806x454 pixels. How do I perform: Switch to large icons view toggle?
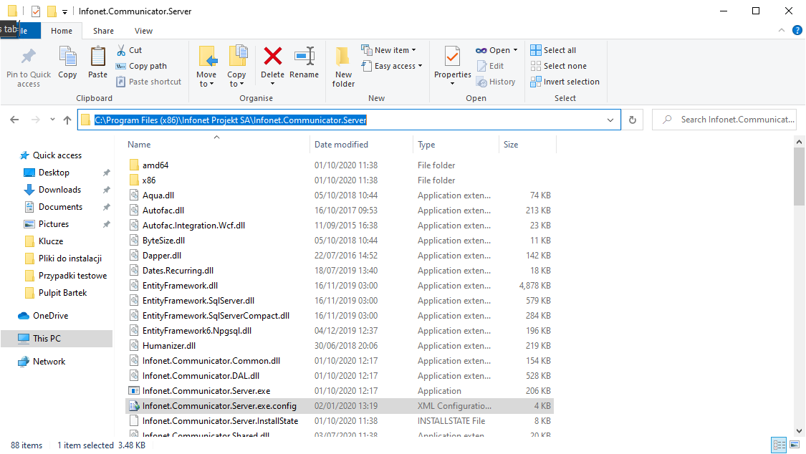[x=795, y=445]
